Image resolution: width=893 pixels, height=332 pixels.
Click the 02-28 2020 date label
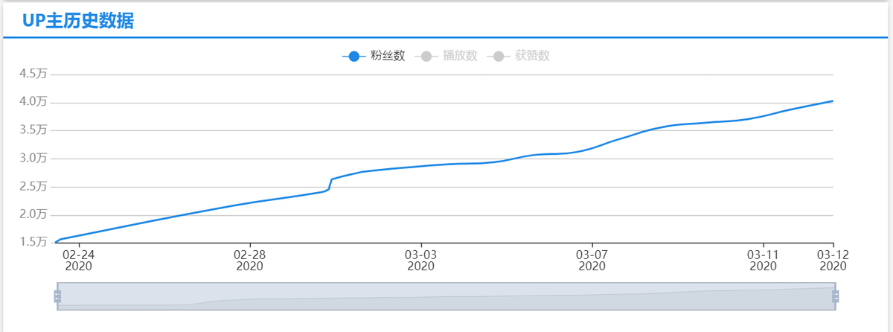click(x=249, y=259)
